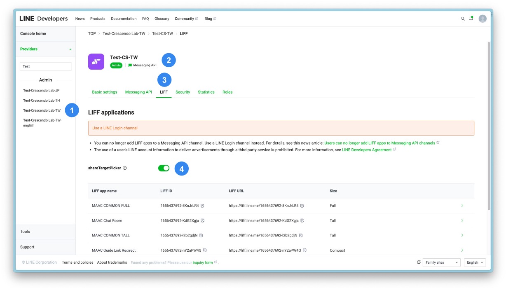This screenshot has width=506, height=288.
Task: Open FAQ in the top navigation
Action: tap(145, 19)
